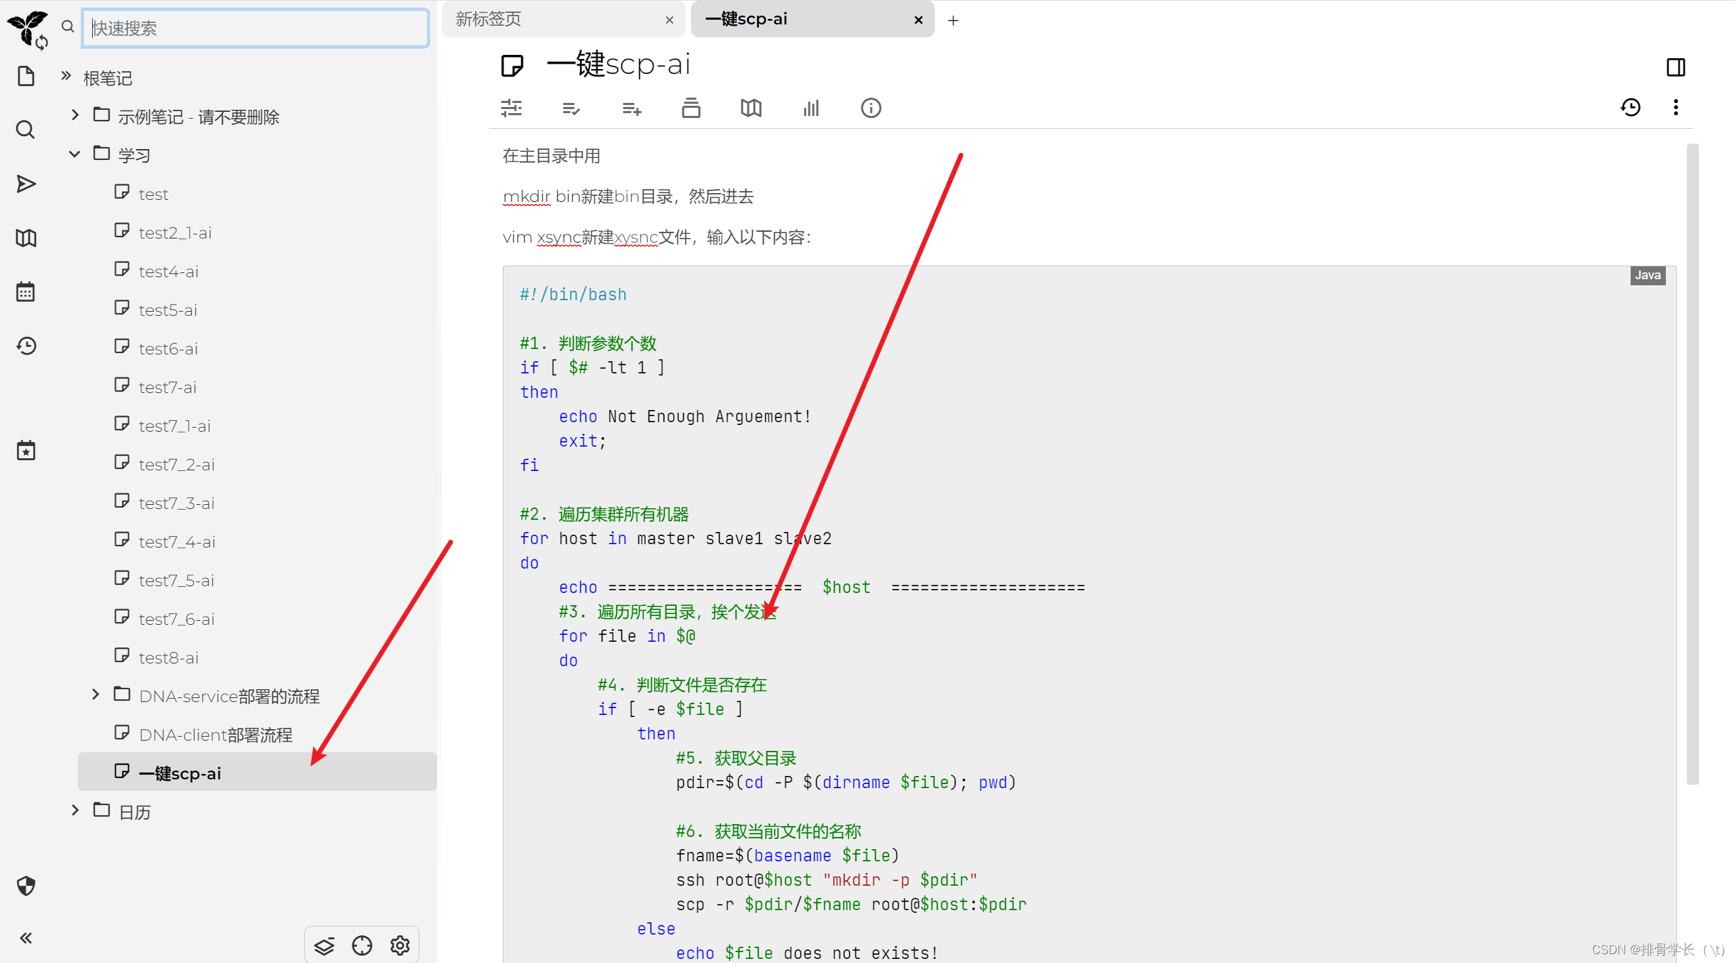Screen dimensions: 1735x963
Task: Open the test7_4-ai note
Action: click(177, 541)
